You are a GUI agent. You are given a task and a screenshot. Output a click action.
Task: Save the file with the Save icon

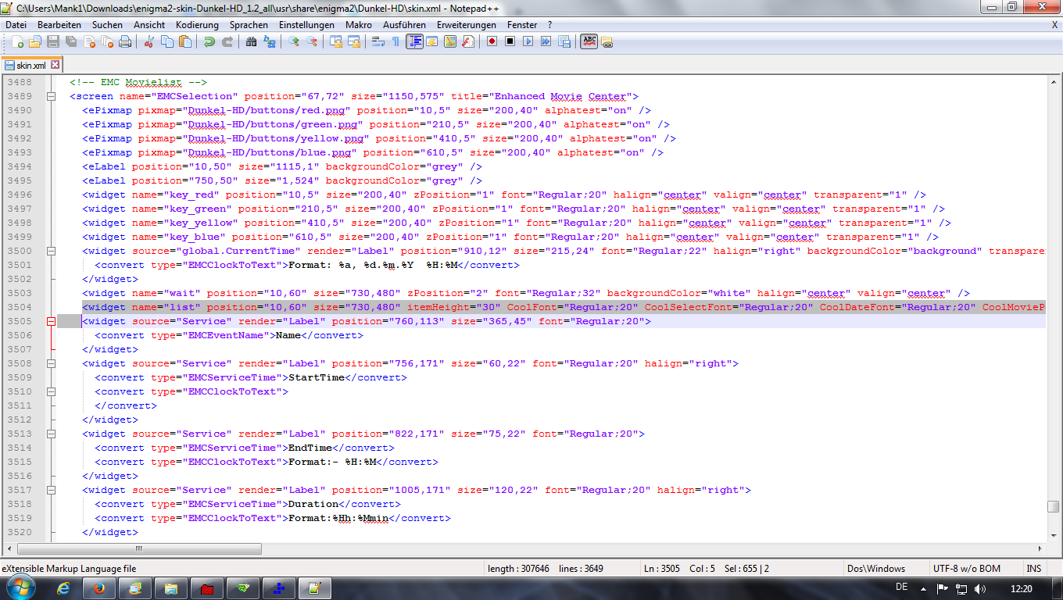point(53,41)
